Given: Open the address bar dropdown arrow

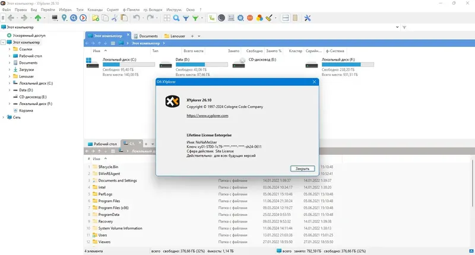Looking at the screenshot, I should coord(397,27).
